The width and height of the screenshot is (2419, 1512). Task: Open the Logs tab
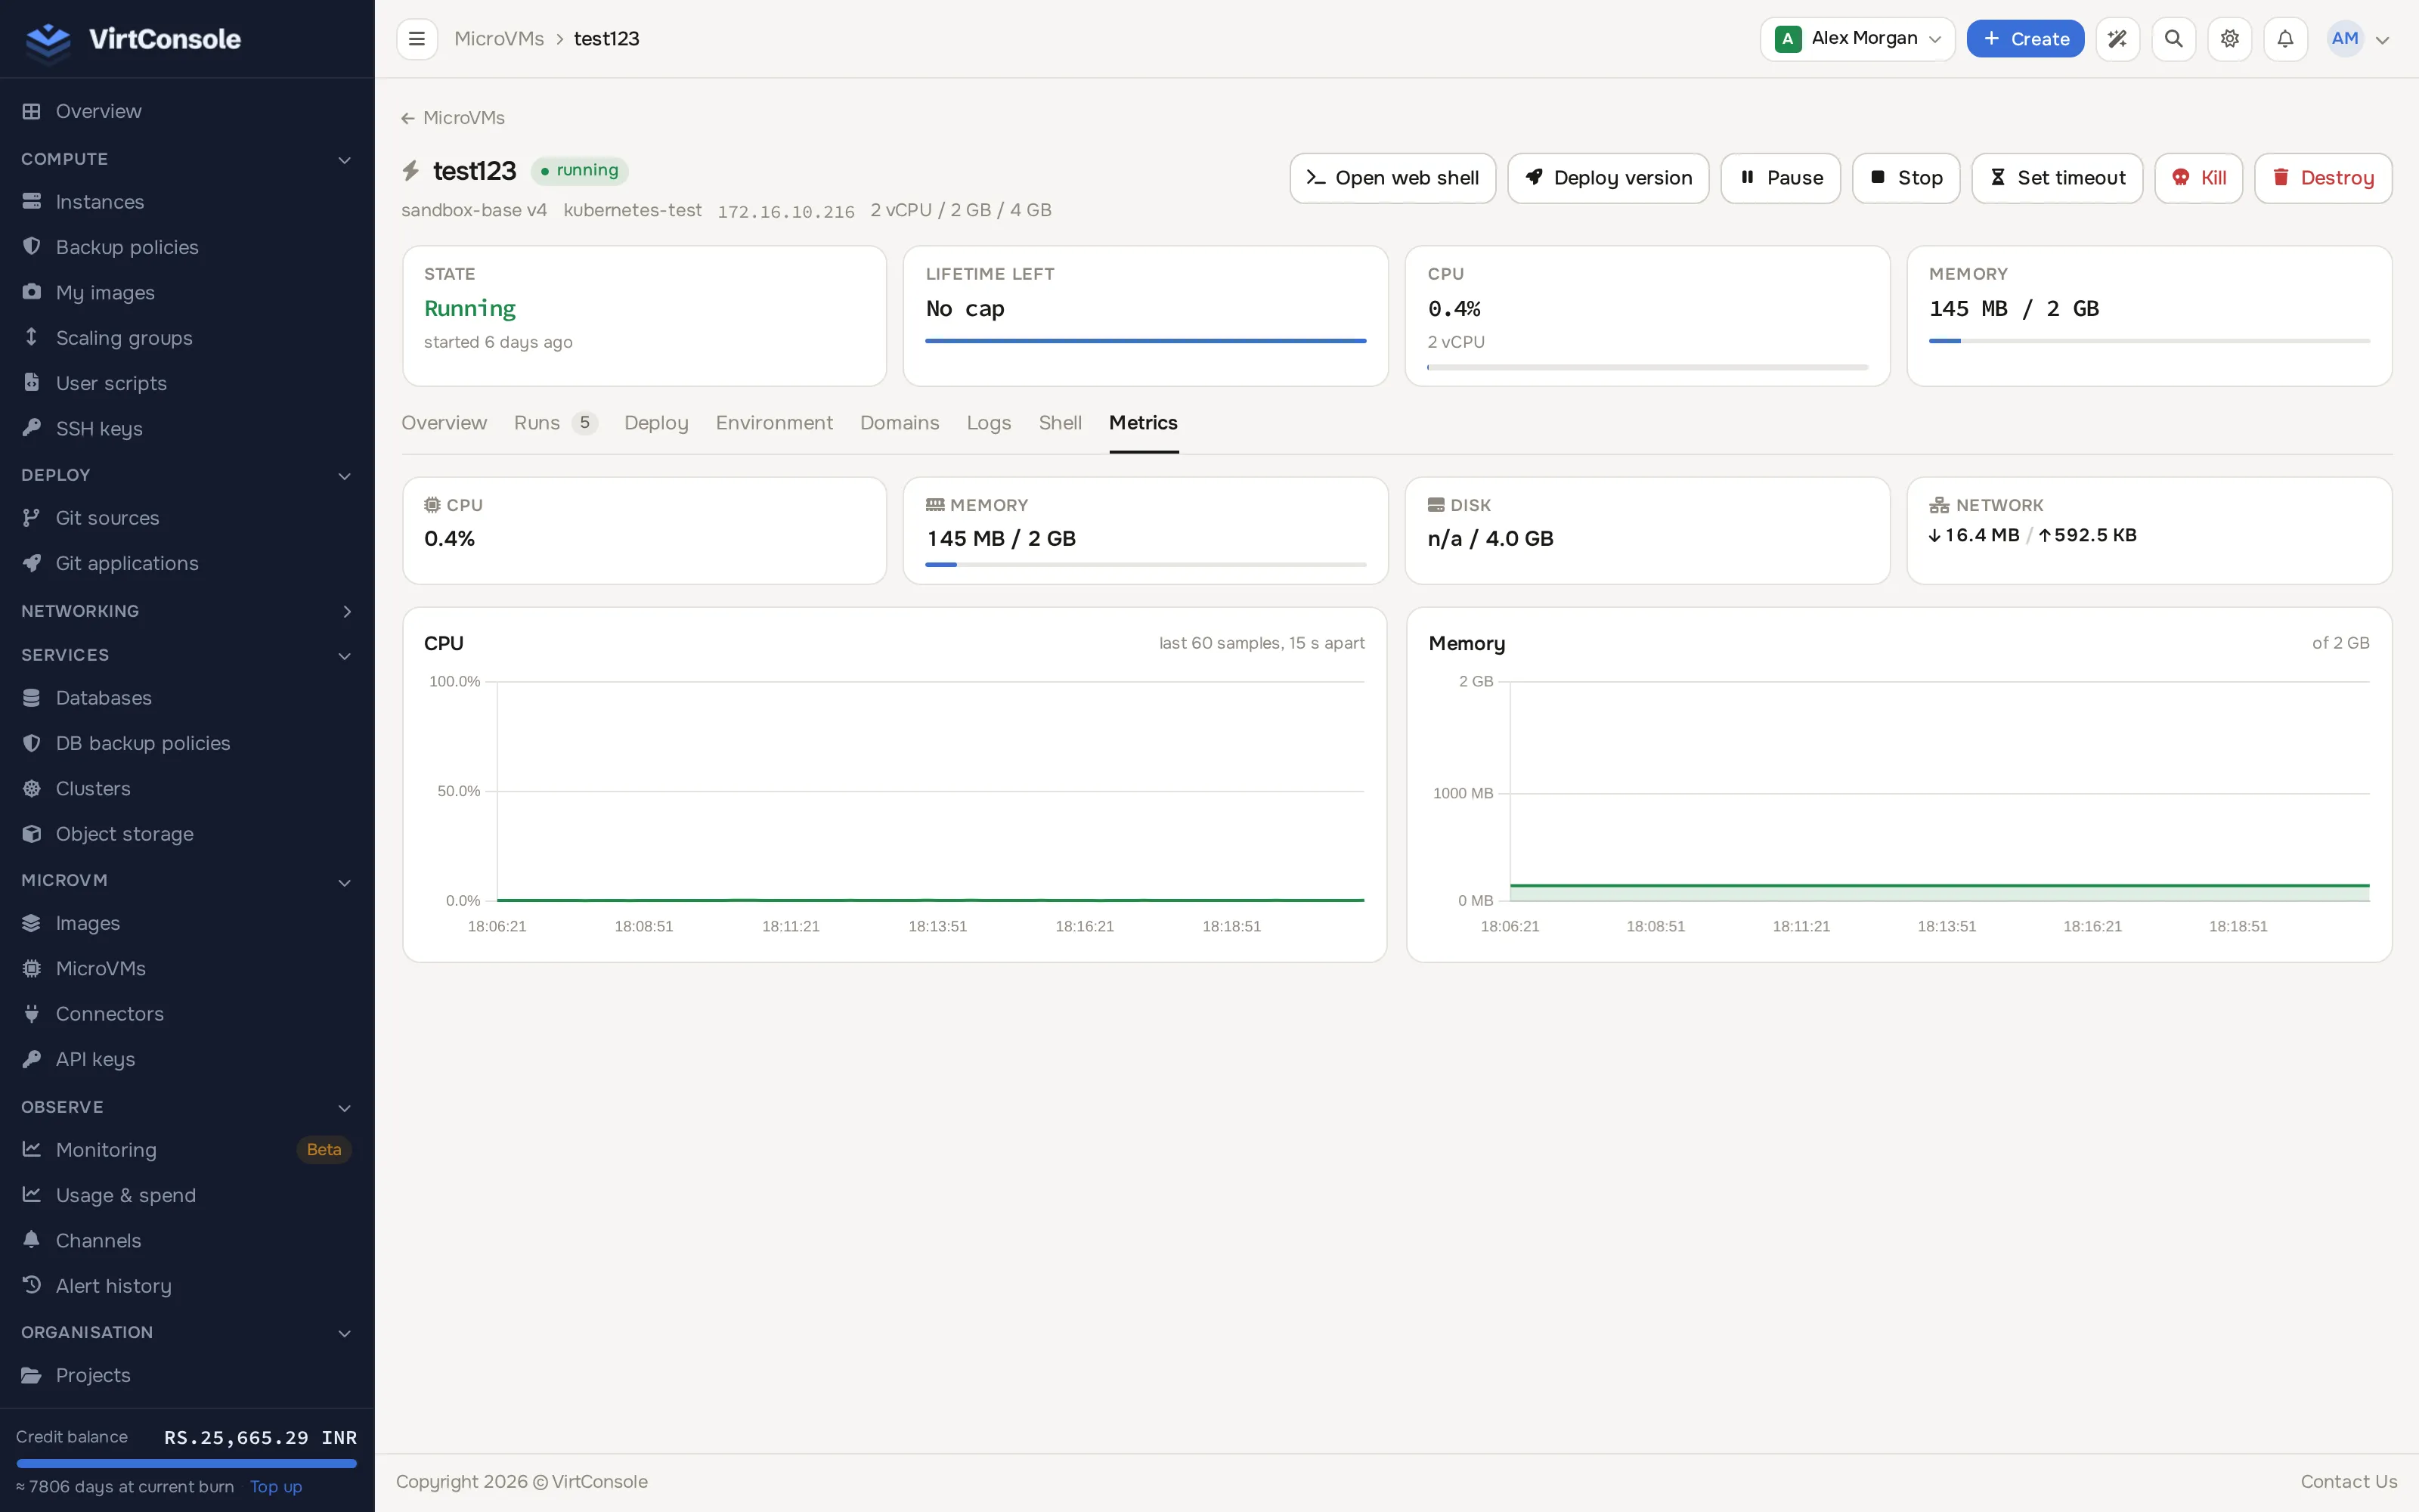pyautogui.click(x=989, y=423)
